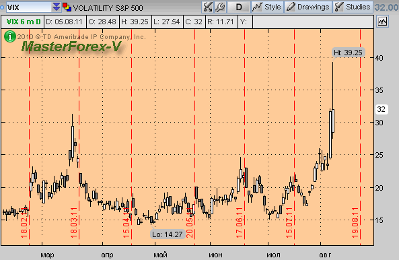Click the 32.00 last price at top right
This screenshot has height=260, width=399.
[387, 7]
